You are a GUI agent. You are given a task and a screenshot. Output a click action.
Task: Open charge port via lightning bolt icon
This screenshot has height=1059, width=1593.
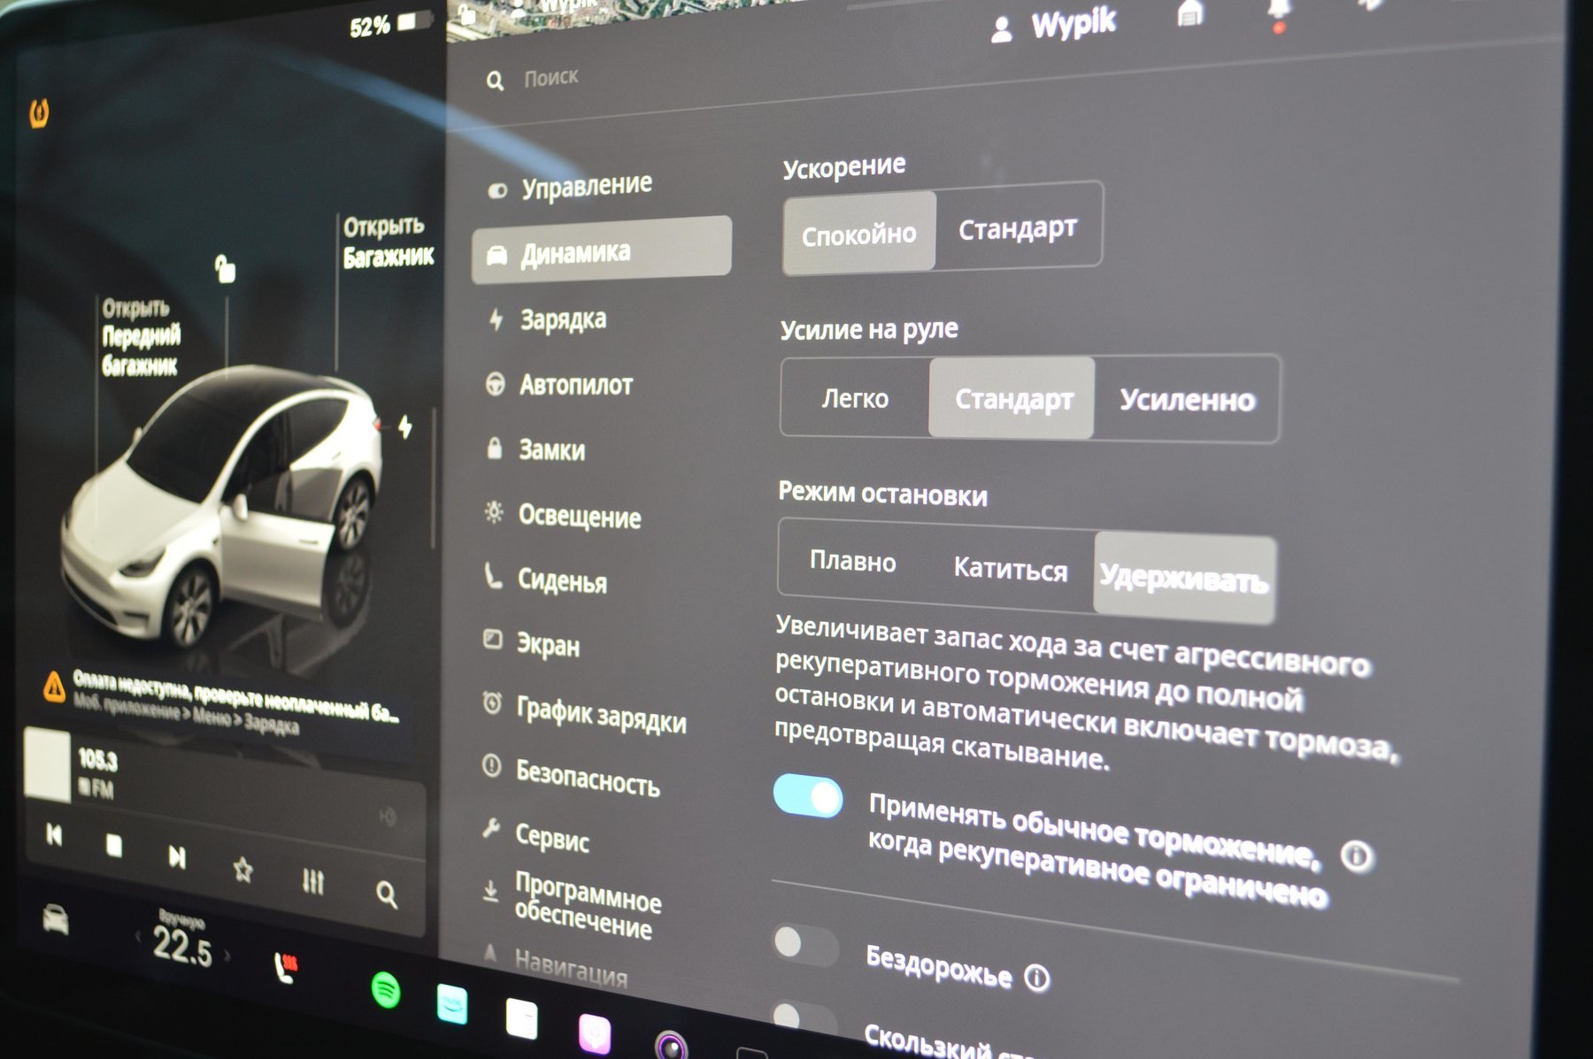coord(405,427)
